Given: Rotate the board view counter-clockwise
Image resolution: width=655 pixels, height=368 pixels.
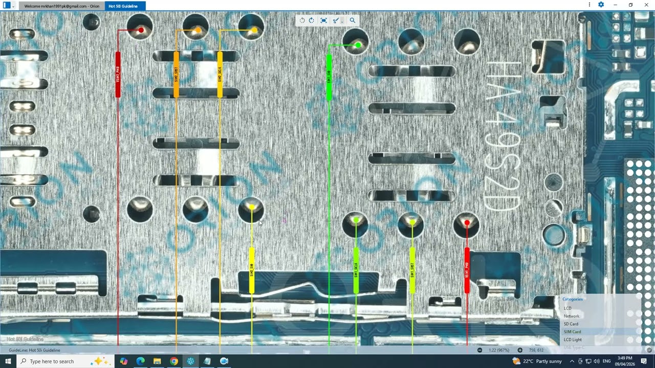Looking at the screenshot, I should [x=302, y=20].
